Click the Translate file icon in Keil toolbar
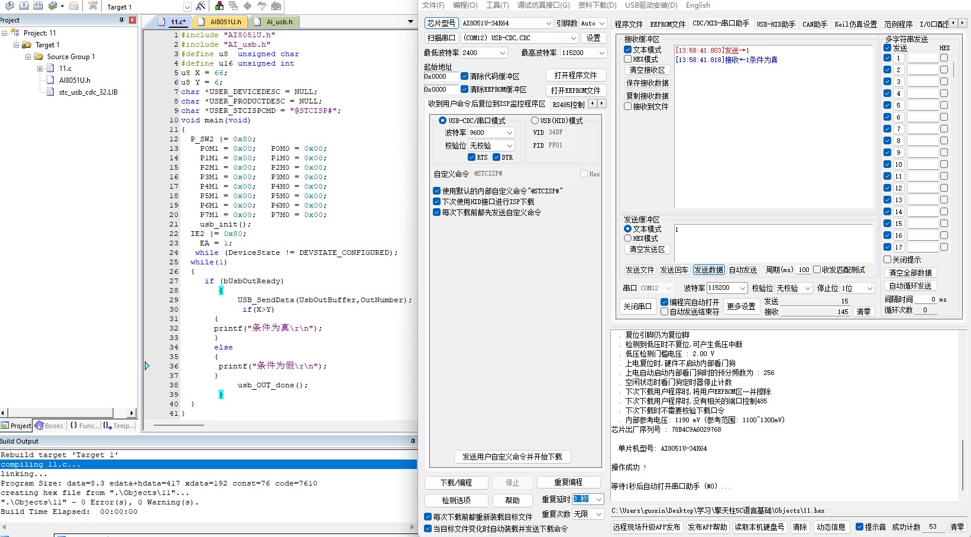The image size is (971, 537). (x=9, y=6)
